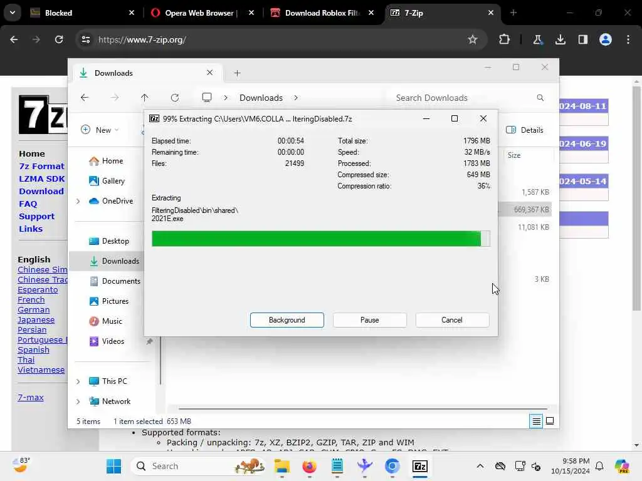642x481 pixels.
Task: Reload the 7-zip.org page
Action: point(59,39)
